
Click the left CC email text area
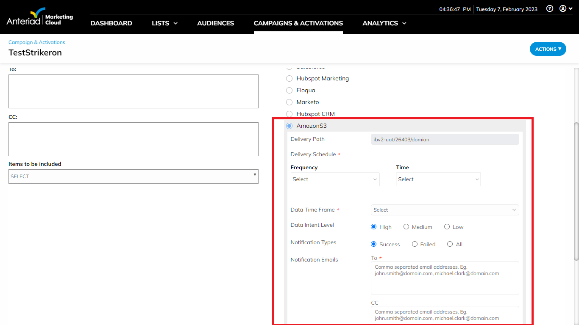pyautogui.click(x=134, y=139)
